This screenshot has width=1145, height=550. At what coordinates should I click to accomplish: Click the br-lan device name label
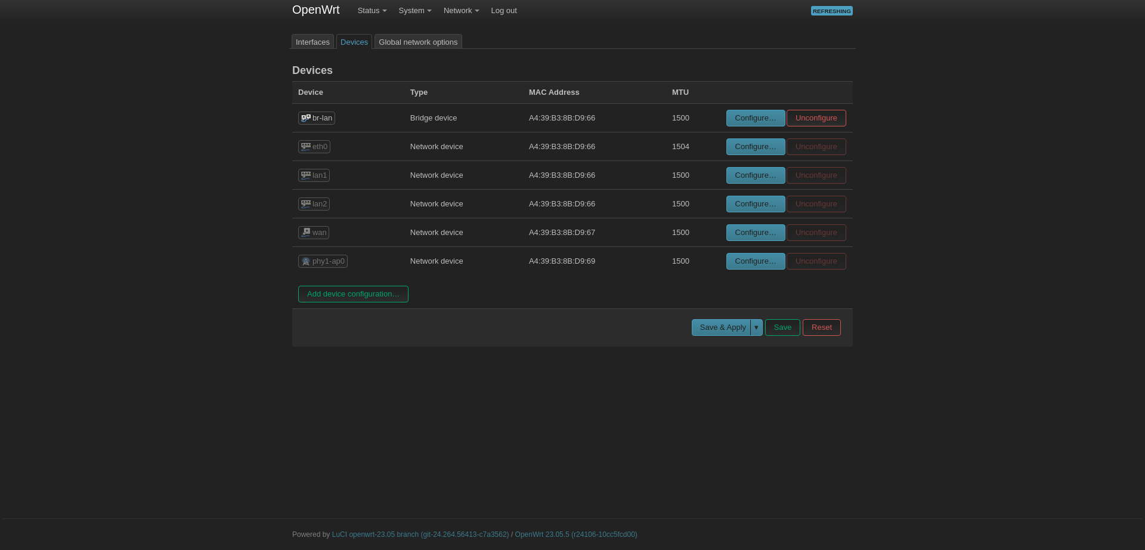pos(322,118)
